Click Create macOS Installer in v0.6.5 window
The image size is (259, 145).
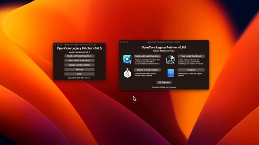coord(79,65)
